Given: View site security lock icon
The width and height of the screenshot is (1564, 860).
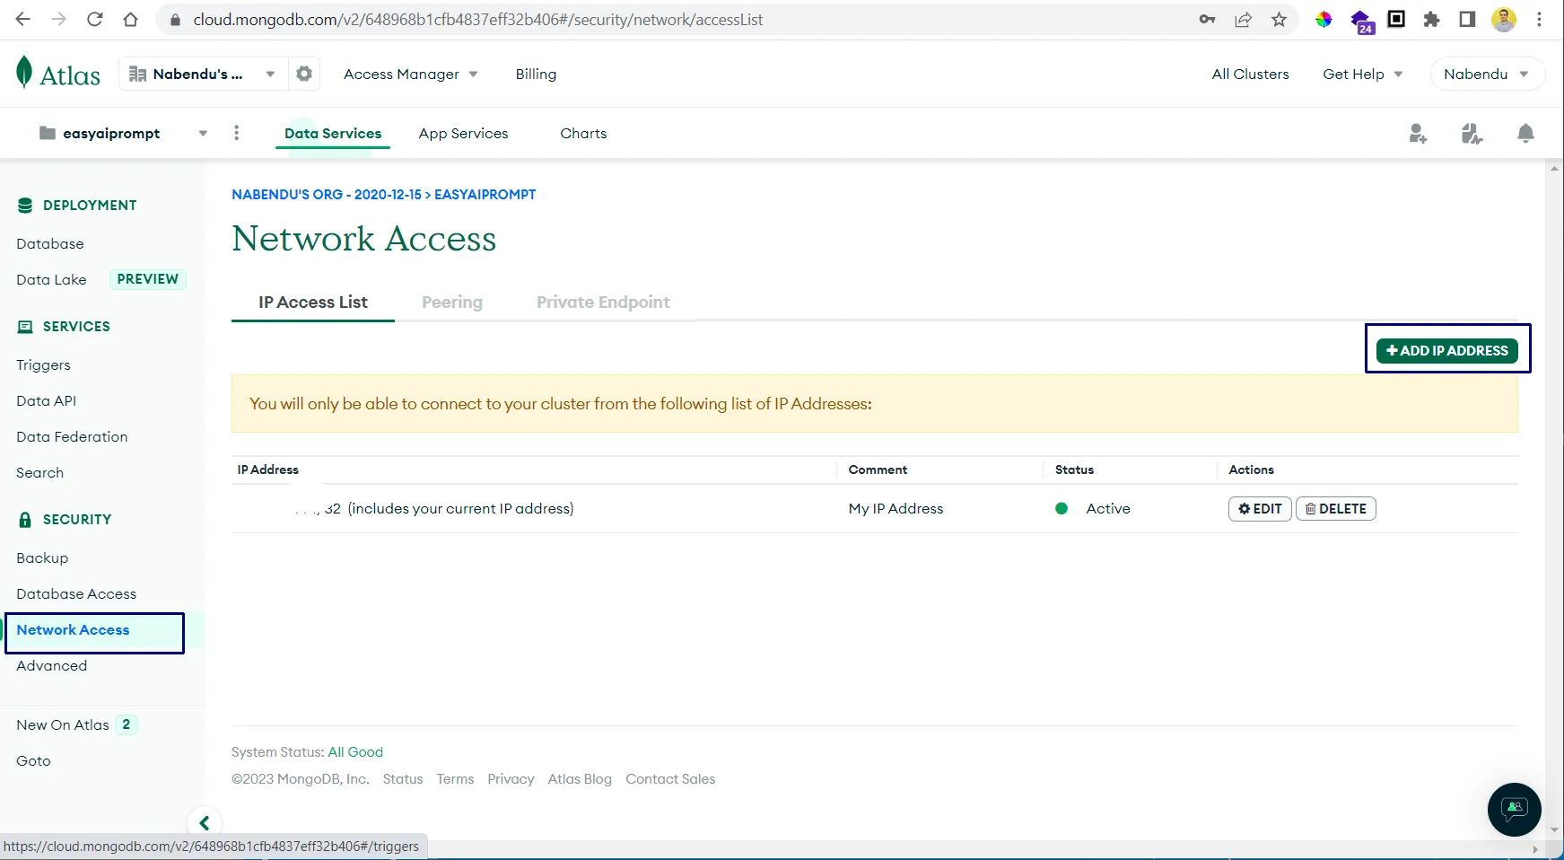Looking at the screenshot, I should [175, 19].
